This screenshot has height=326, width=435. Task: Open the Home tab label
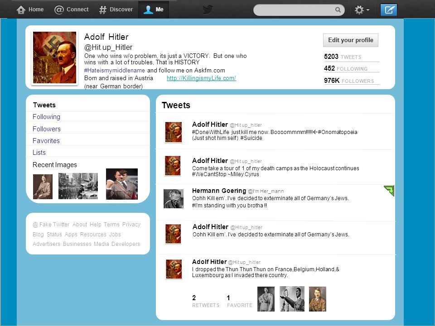coord(36,10)
